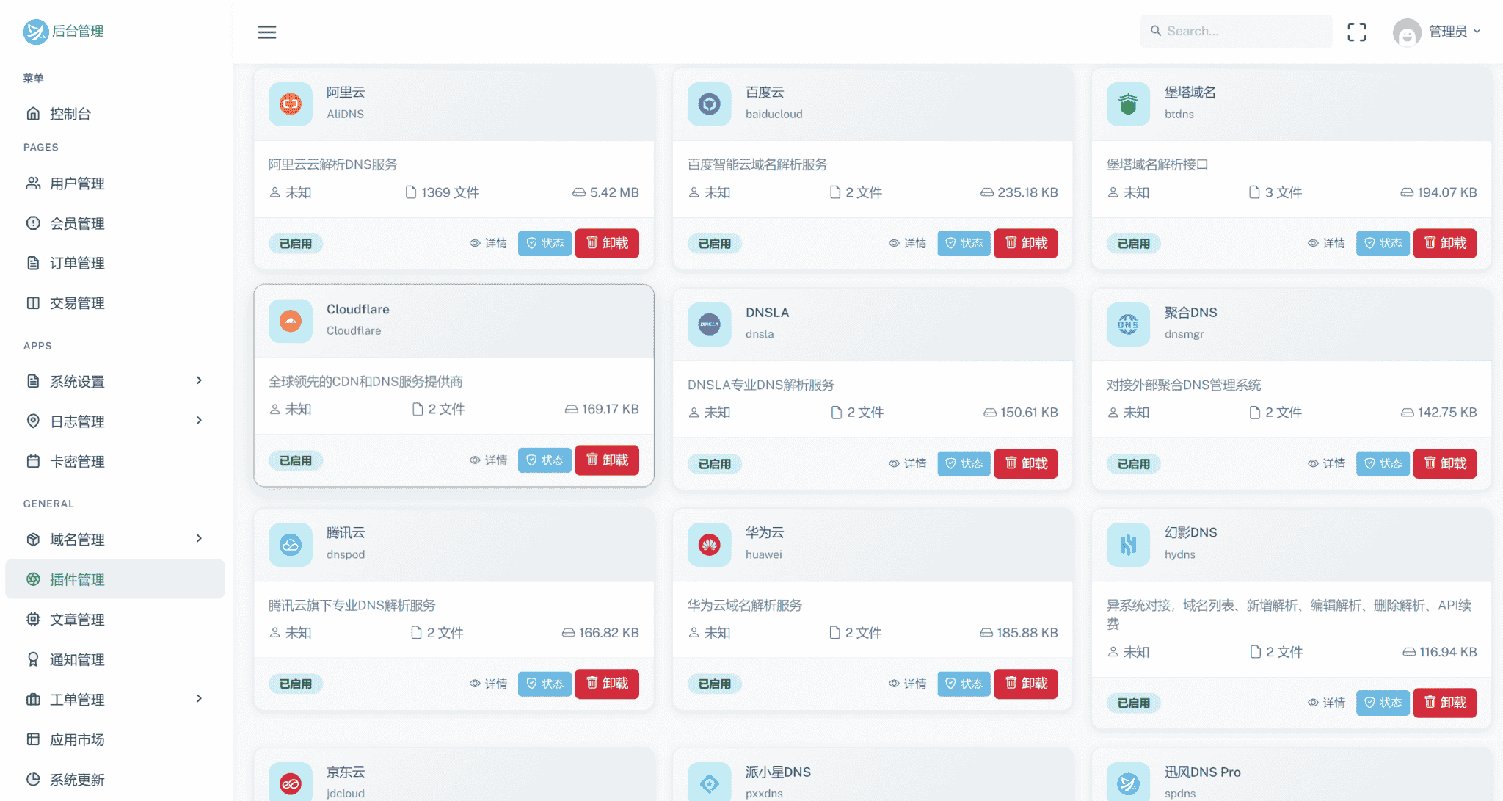The height and width of the screenshot is (801, 1503).
Task: View 详情 eye link for Cloudflare
Action: pyautogui.click(x=489, y=460)
